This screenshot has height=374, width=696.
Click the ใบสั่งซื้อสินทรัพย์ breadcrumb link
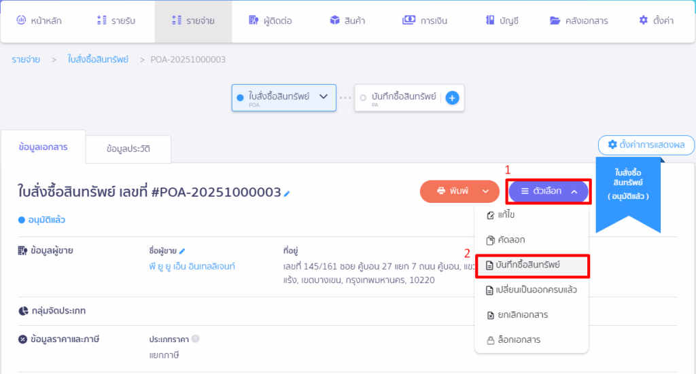tap(98, 60)
